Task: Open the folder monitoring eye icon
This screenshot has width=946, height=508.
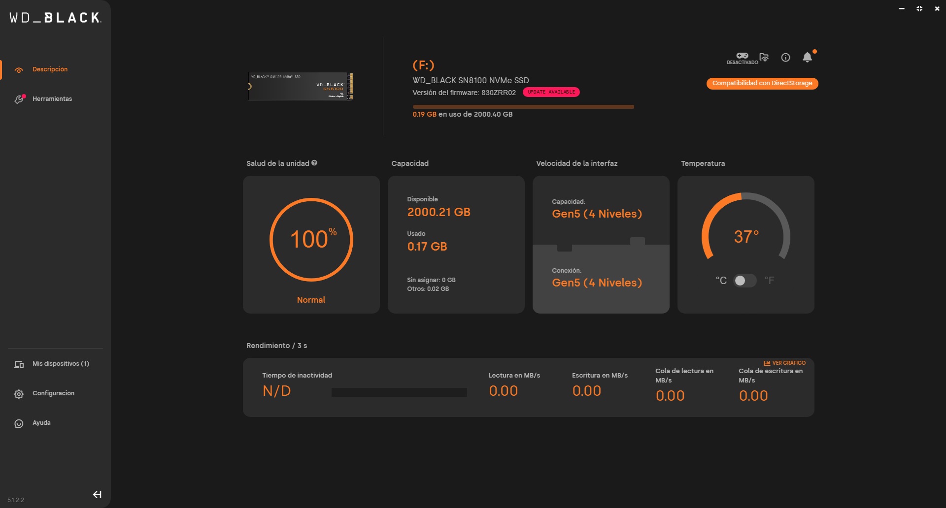Action: (x=764, y=58)
